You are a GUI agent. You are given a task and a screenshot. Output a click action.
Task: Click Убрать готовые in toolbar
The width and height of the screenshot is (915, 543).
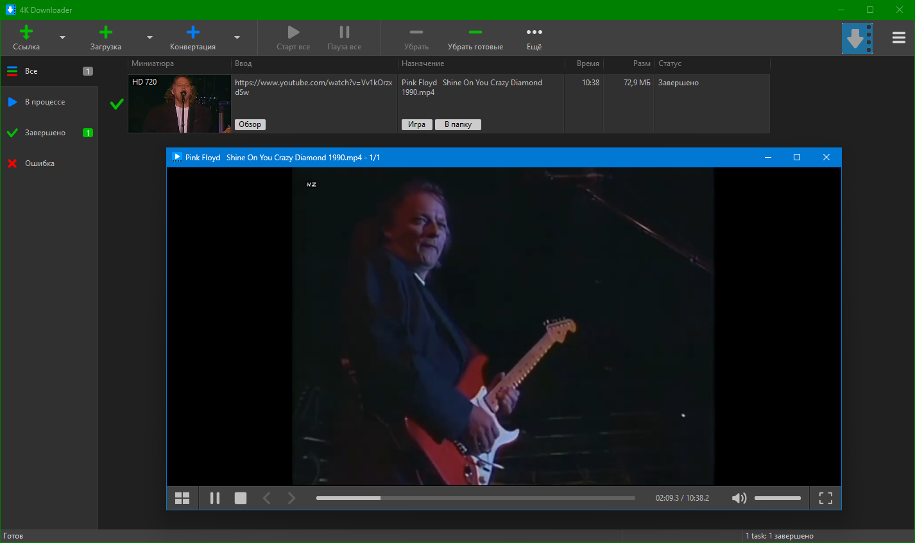475,37
